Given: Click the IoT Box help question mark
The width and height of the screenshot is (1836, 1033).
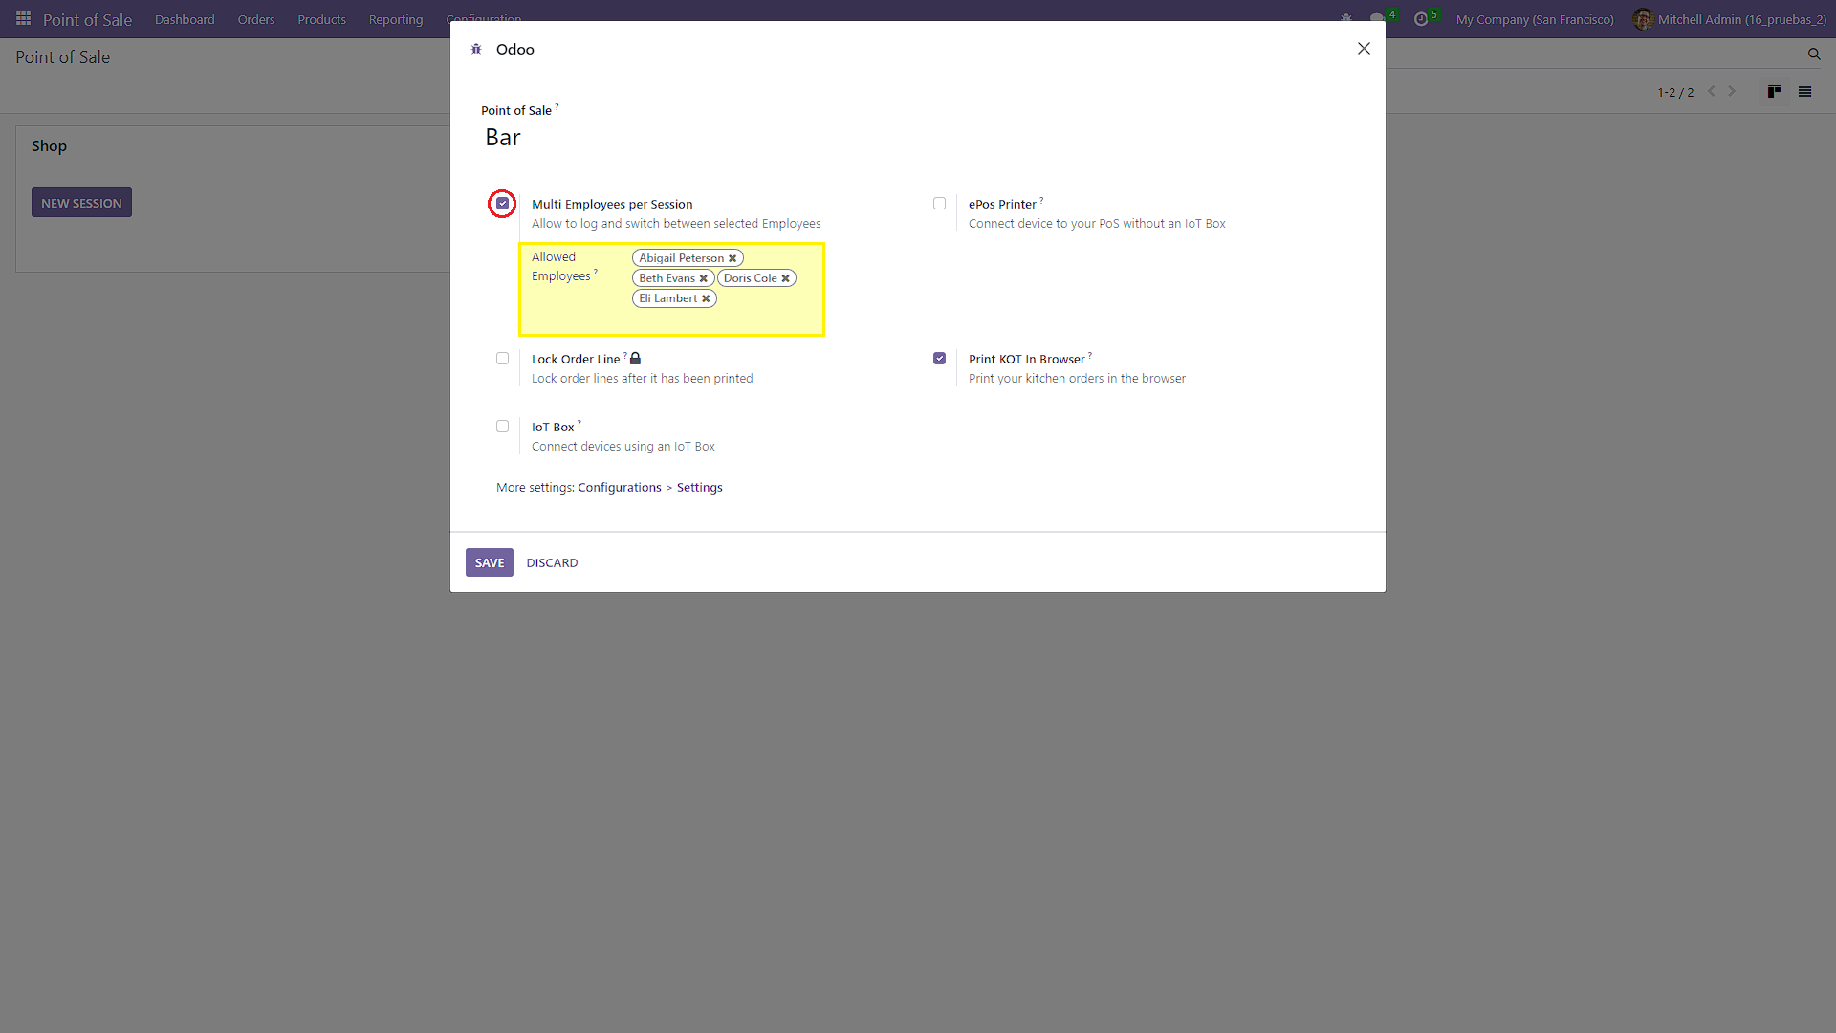Looking at the screenshot, I should point(579,423).
